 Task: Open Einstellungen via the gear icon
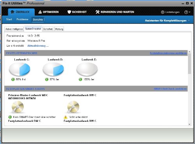163,12
